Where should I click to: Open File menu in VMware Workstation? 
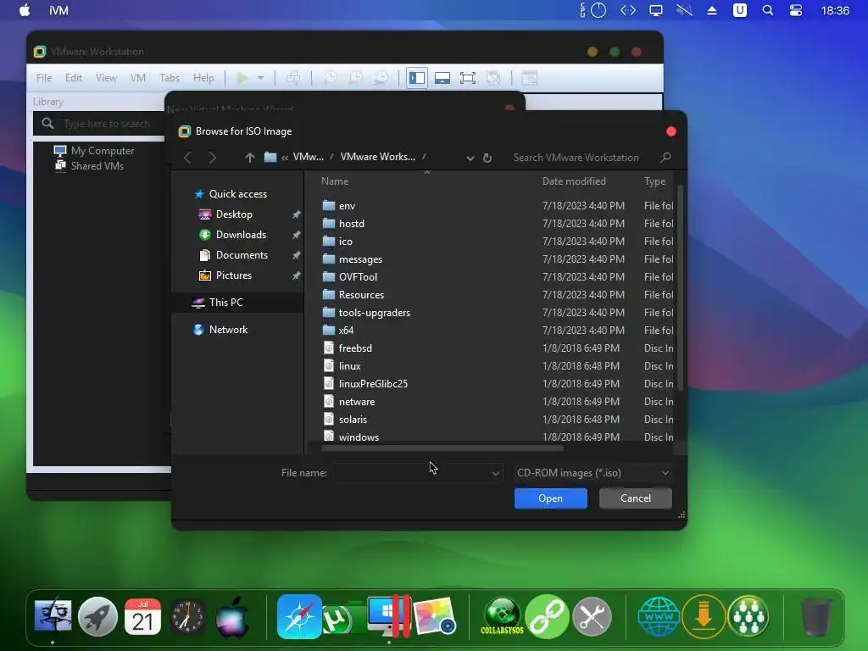click(44, 78)
